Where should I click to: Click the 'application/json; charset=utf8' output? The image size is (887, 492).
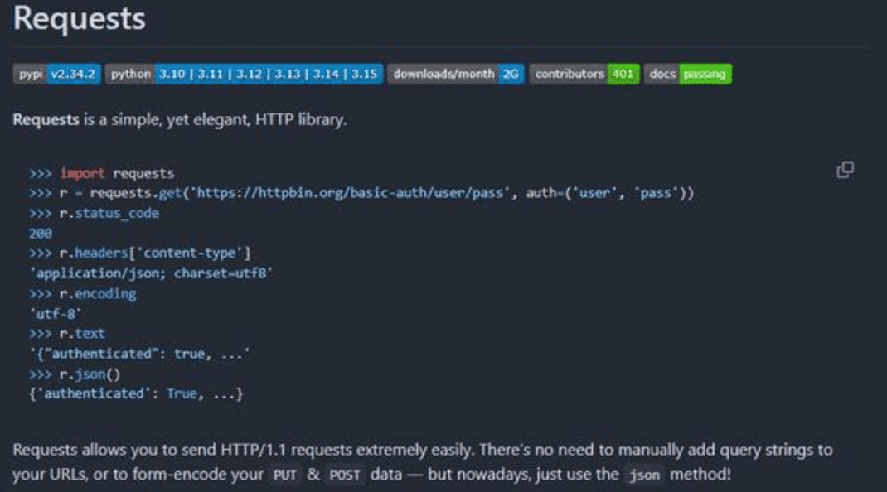coord(151,273)
